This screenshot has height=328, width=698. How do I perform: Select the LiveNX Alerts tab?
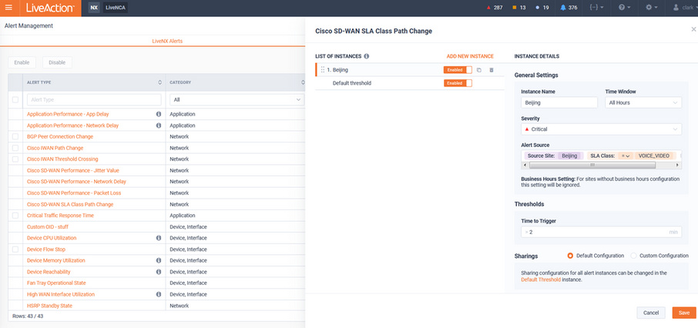[167, 41]
